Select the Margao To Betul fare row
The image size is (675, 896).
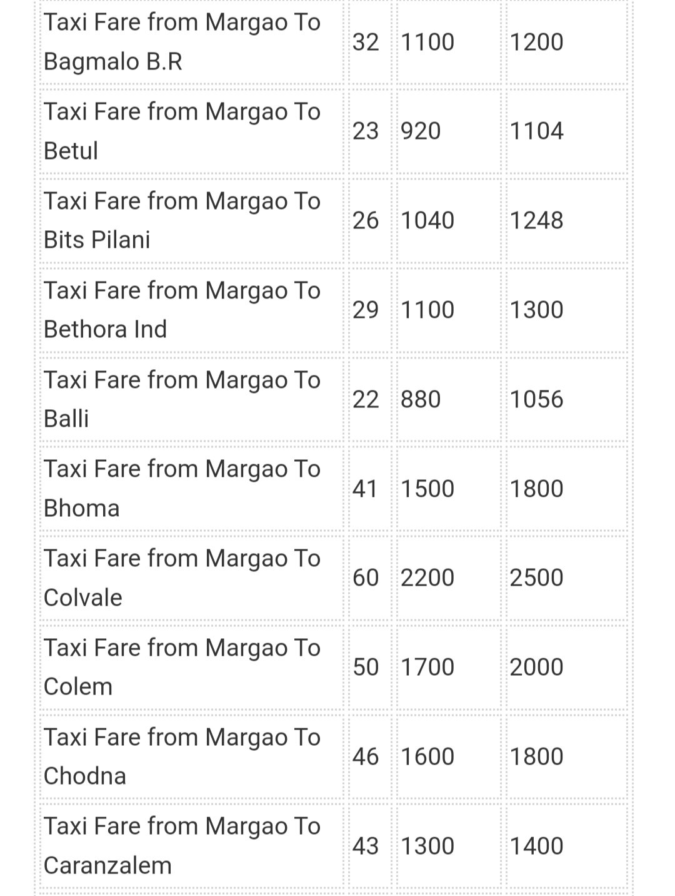pos(334,131)
